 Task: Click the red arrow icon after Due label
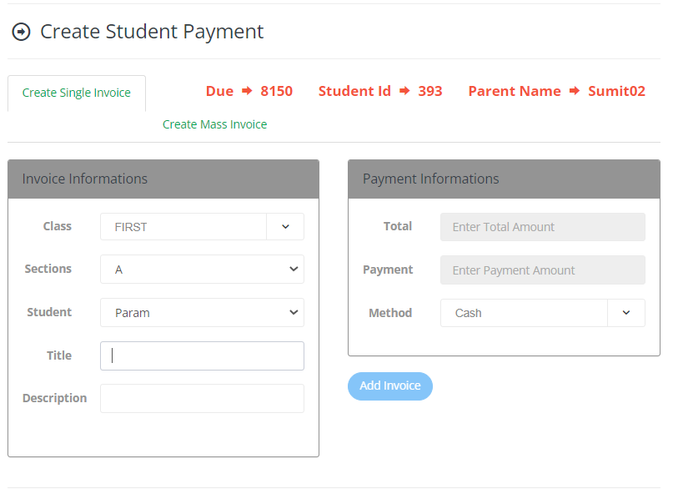pyautogui.click(x=247, y=91)
